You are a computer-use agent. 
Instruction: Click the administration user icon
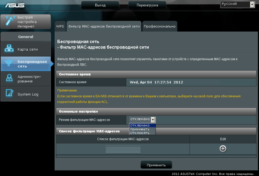click(x=9, y=79)
